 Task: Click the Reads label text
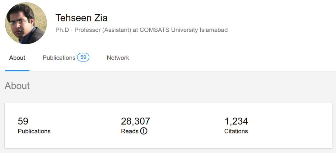[x=130, y=131]
